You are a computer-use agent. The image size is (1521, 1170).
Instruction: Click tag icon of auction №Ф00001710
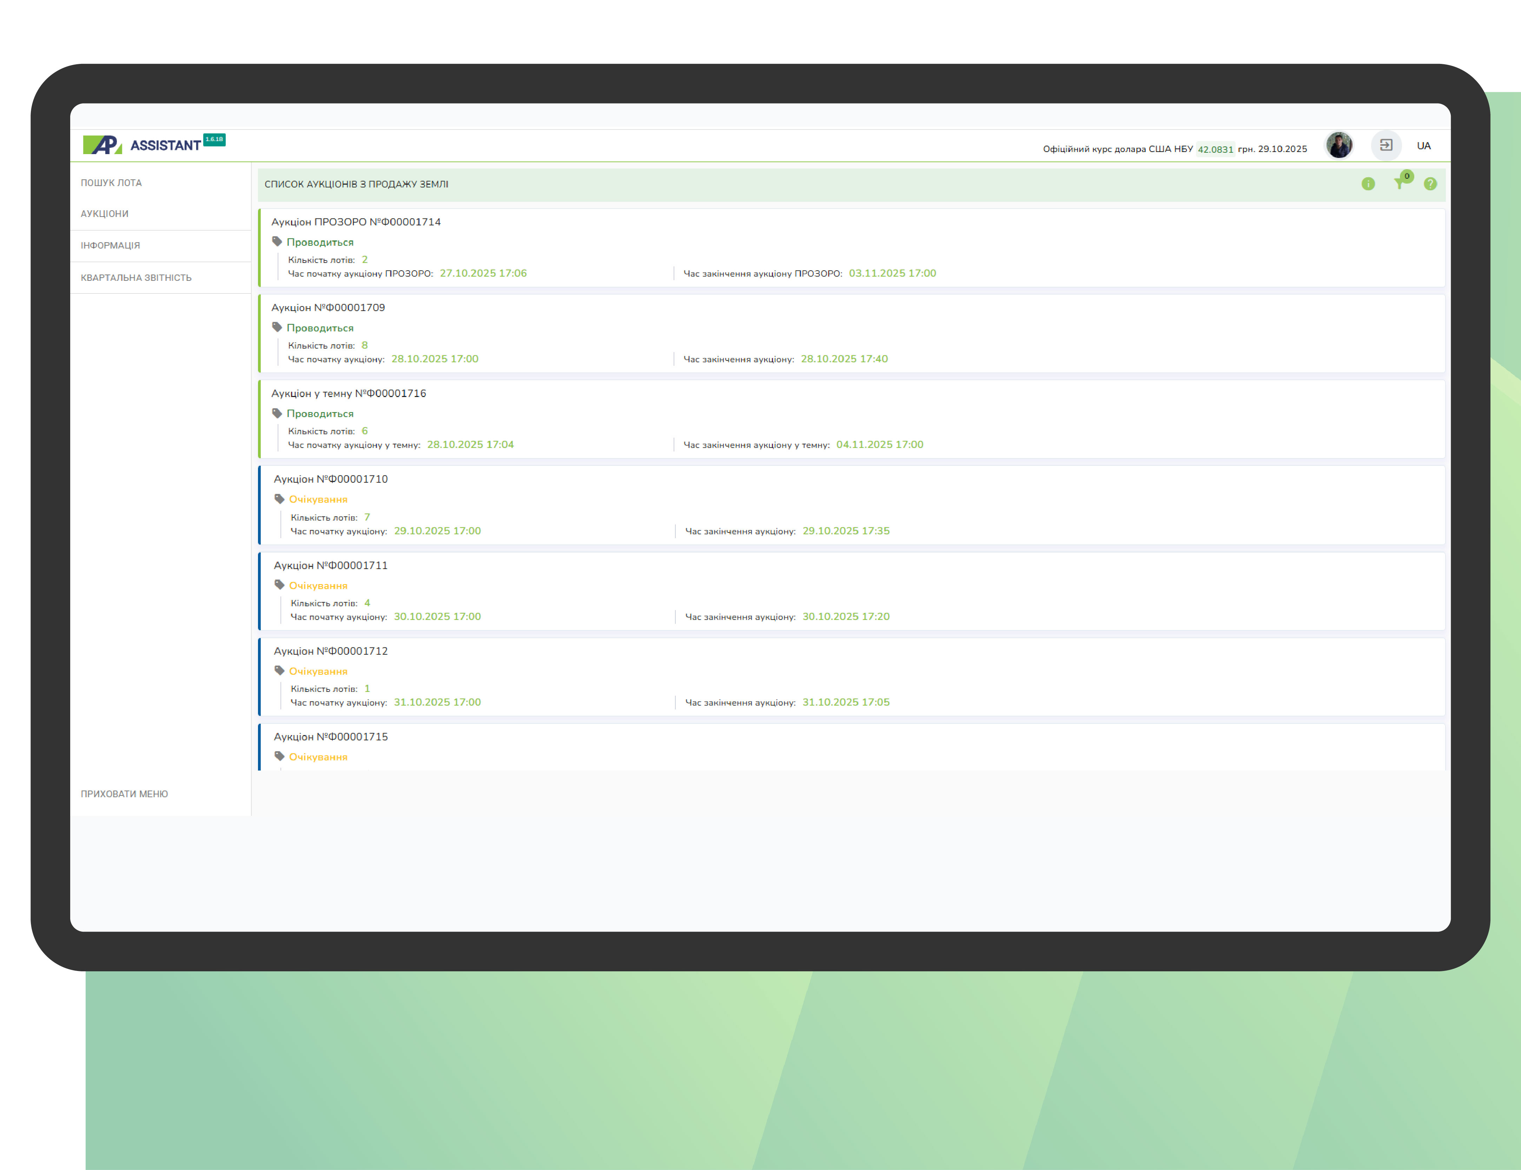(279, 498)
